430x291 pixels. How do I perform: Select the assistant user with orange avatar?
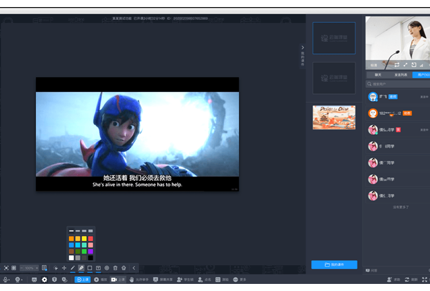tap(398, 113)
